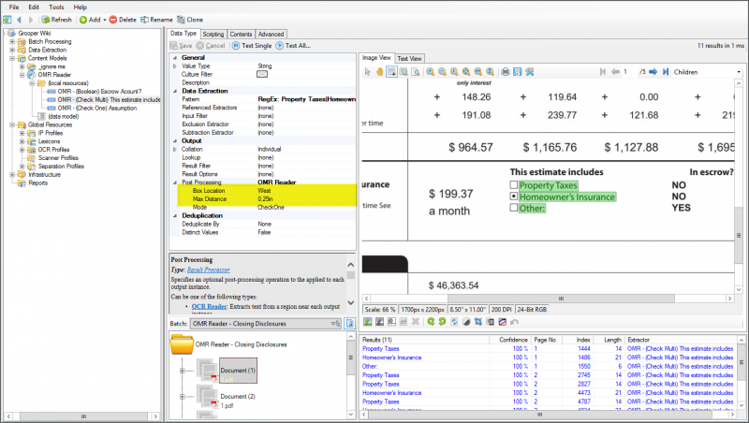Screen dimensions: 749x423
Task: Go to next page with blue arrow
Action: (654, 71)
